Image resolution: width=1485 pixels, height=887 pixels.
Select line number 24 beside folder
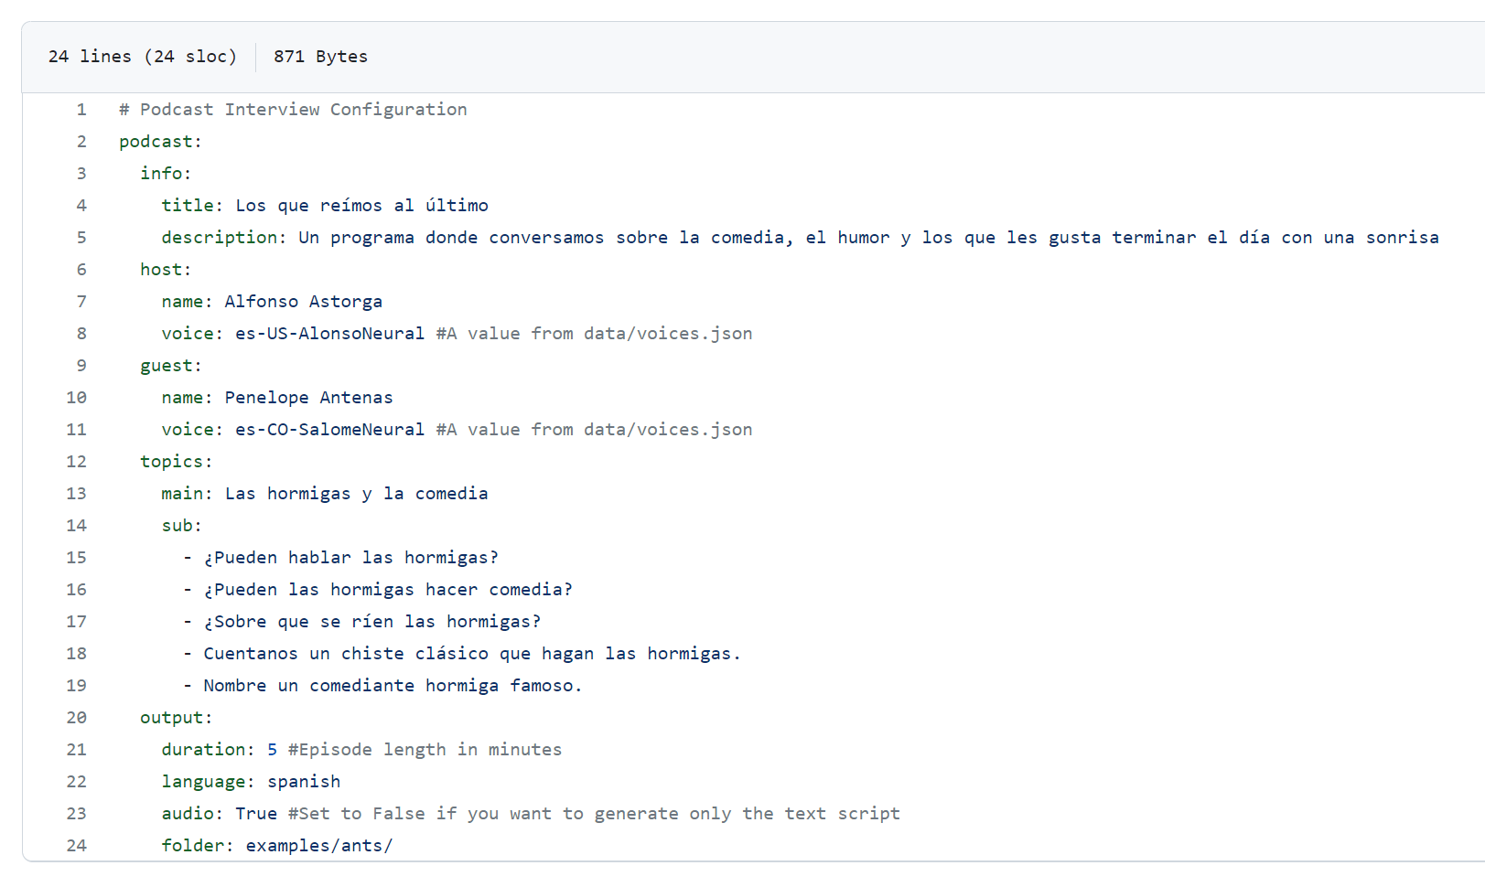(77, 846)
